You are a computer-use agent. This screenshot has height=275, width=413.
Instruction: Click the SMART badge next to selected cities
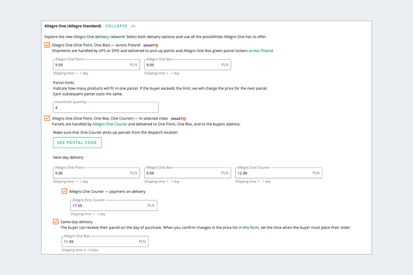pyautogui.click(x=178, y=119)
